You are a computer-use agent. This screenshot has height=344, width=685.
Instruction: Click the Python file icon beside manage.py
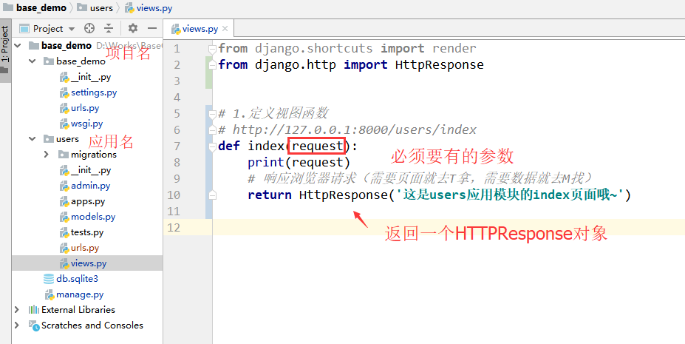[50, 294]
